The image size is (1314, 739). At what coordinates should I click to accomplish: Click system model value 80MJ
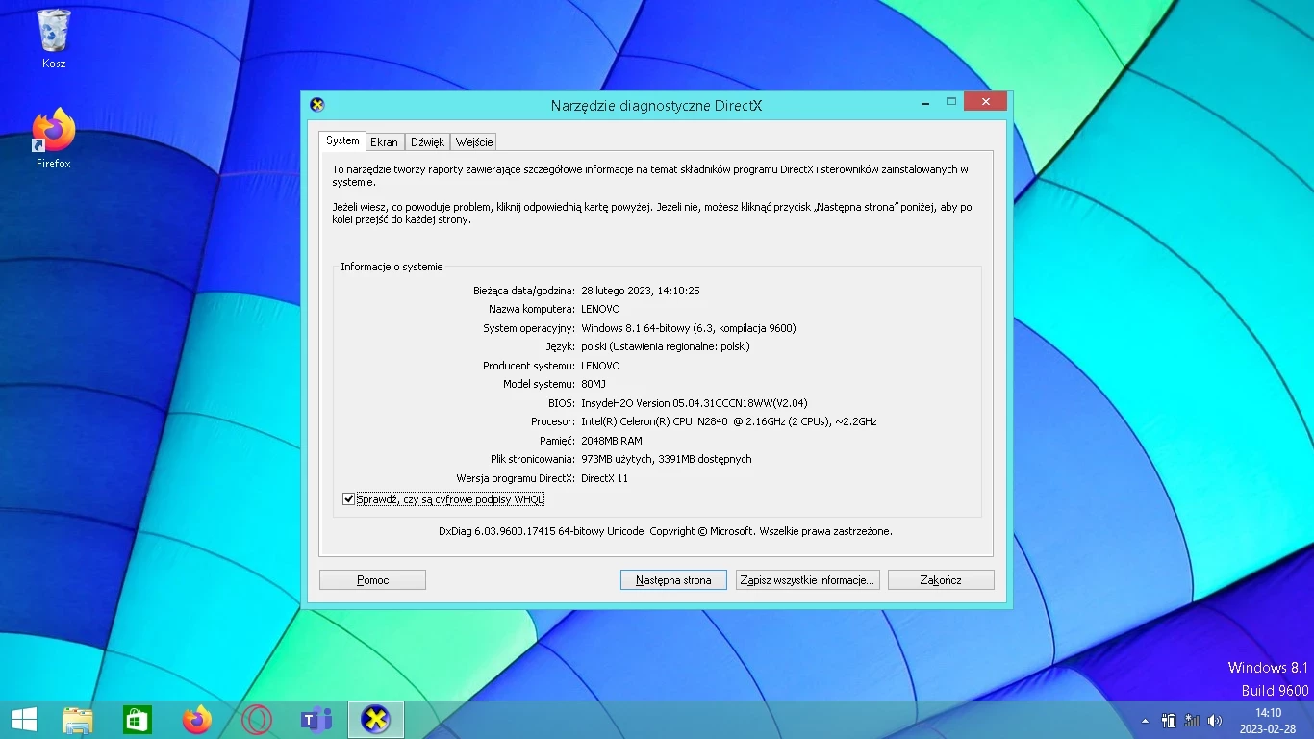[x=594, y=384]
